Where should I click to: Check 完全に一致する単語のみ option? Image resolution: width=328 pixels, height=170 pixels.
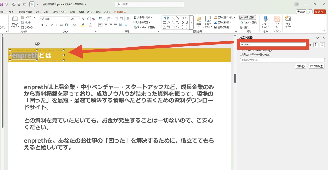click(x=241, y=54)
